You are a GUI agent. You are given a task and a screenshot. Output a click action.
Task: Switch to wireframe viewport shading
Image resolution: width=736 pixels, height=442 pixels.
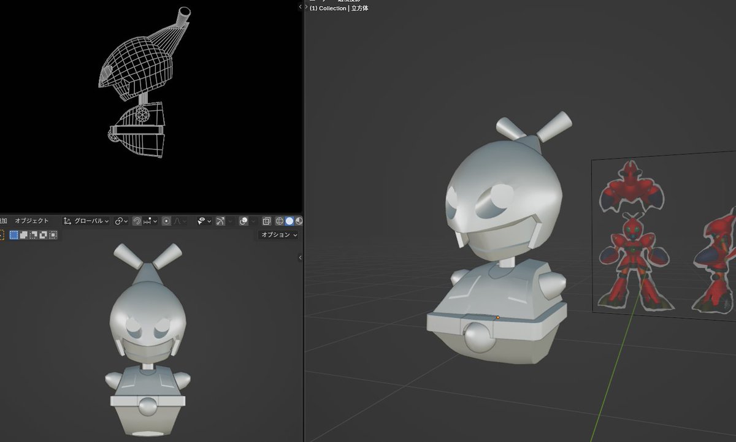point(280,221)
